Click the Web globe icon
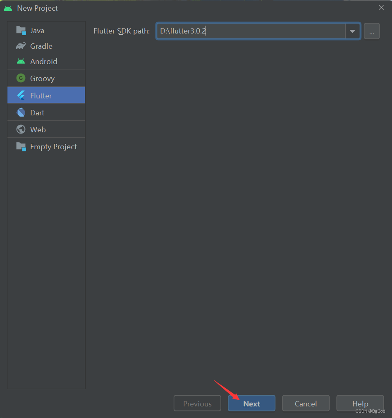392x418 pixels. tap(21, 129)
